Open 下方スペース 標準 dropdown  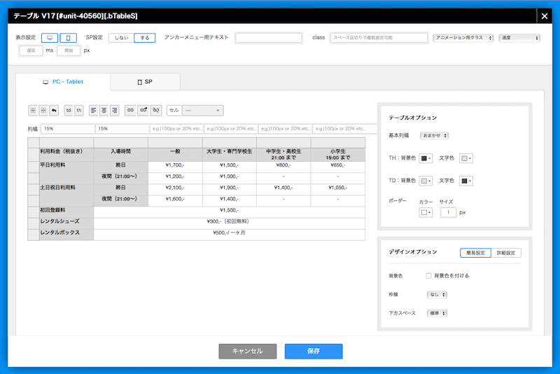coord(437,313)
